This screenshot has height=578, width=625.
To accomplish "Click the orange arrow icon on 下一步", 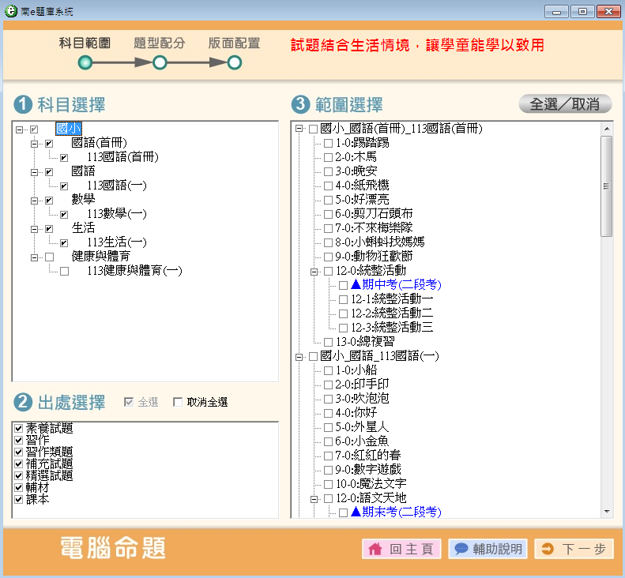I will coord(548,549).
